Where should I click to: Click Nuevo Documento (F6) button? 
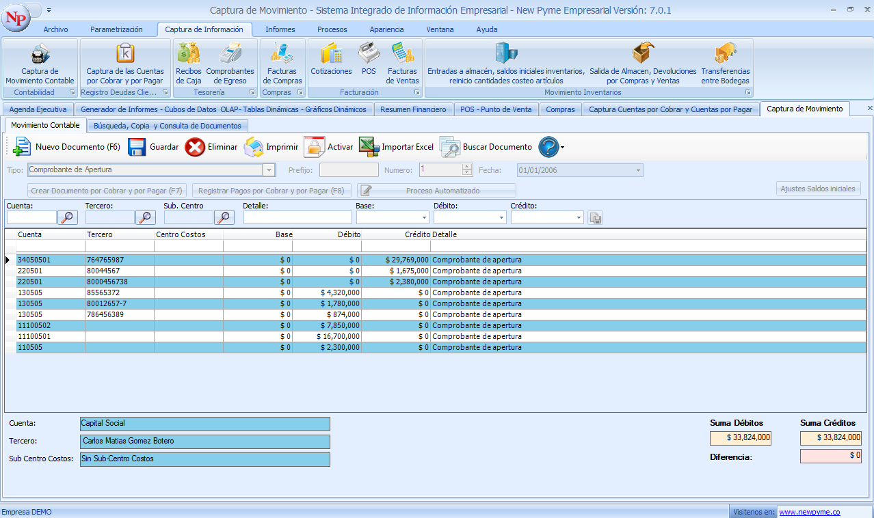click(x=67, y=147)
